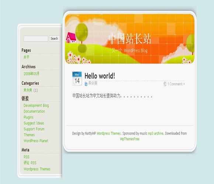Visit the Support Forum link
214x184 pixels.
click(x=34, y=129)
